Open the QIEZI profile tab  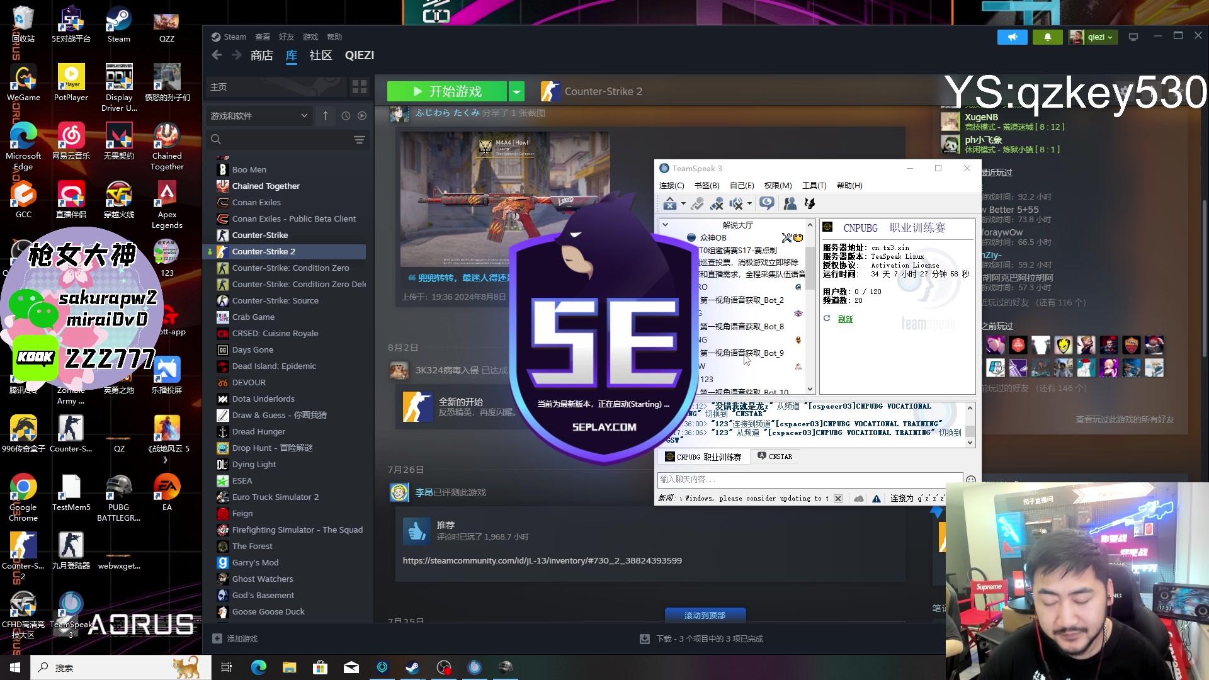[360, 55]
